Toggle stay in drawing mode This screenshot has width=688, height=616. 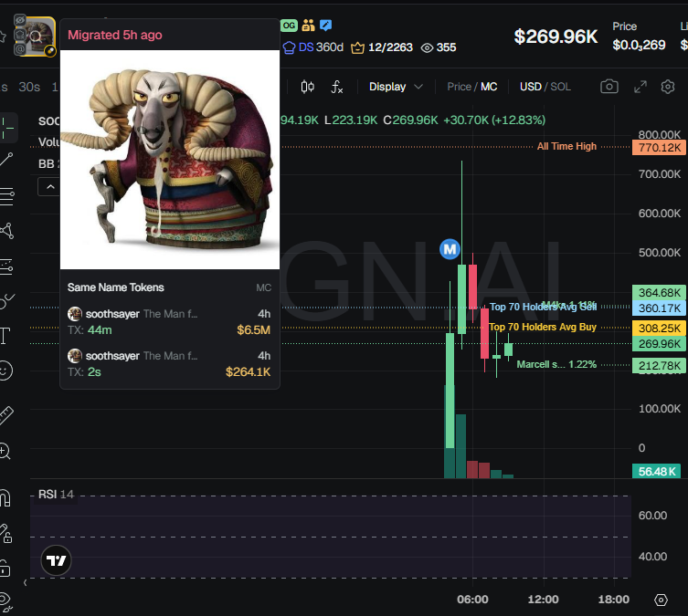(x=5, y=533)
